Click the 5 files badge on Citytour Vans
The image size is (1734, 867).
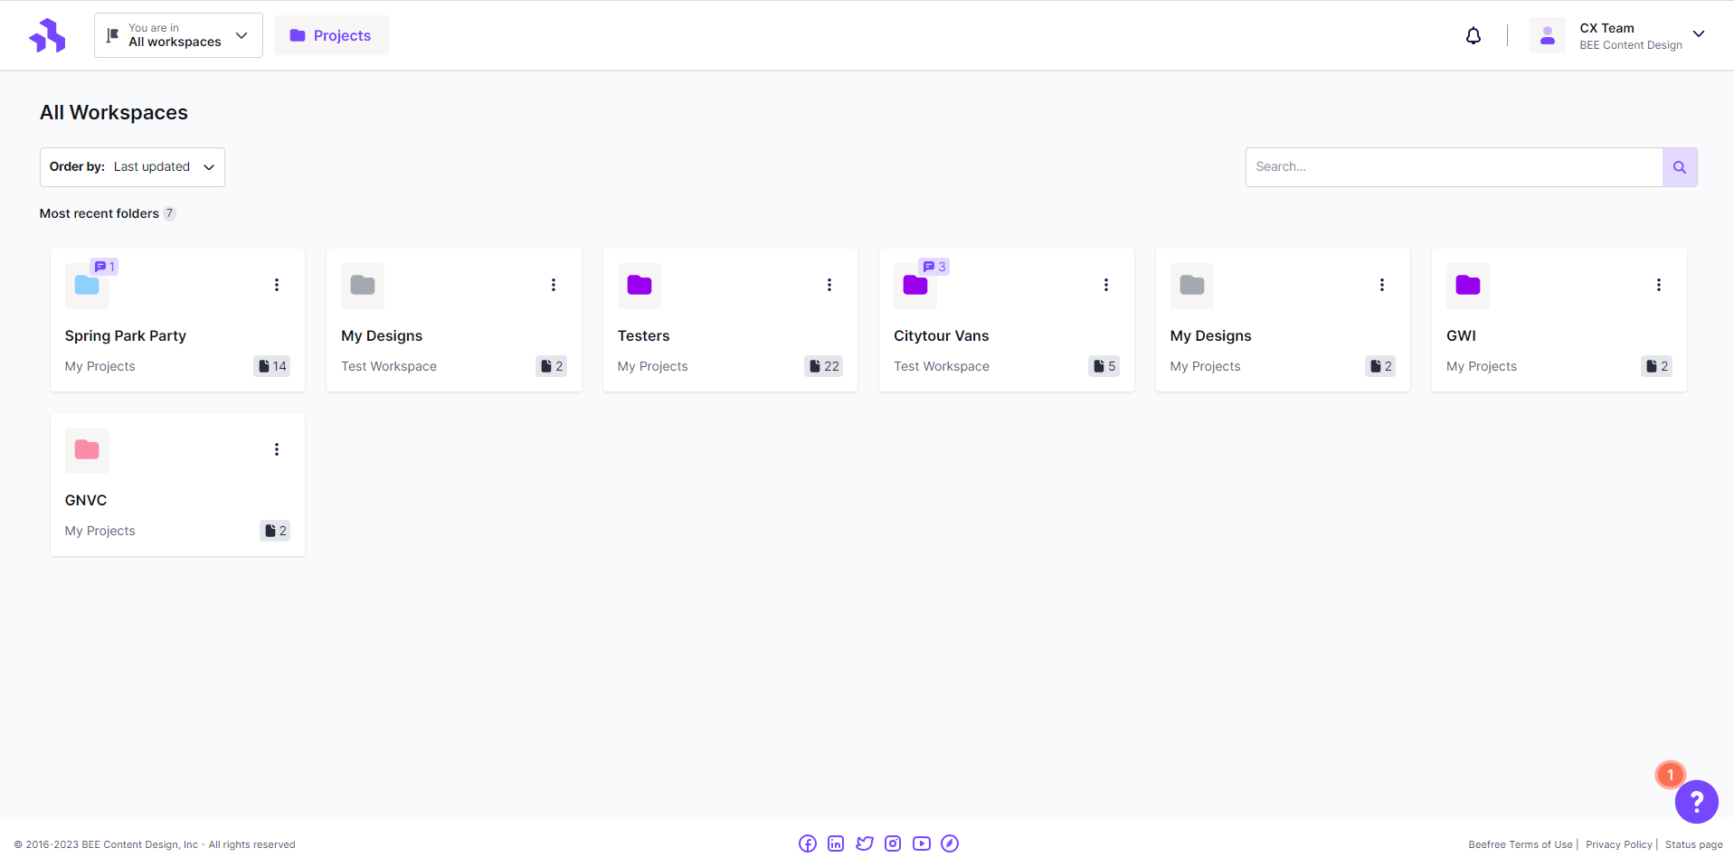point(1104,366)
